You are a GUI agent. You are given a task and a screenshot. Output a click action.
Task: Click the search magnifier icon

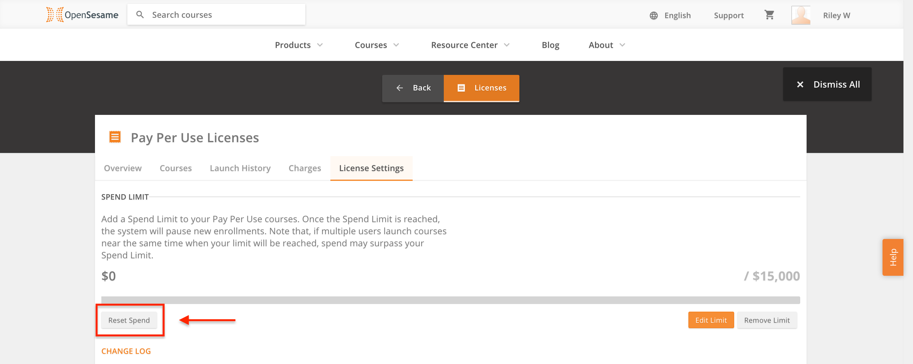tap(140, 15)
